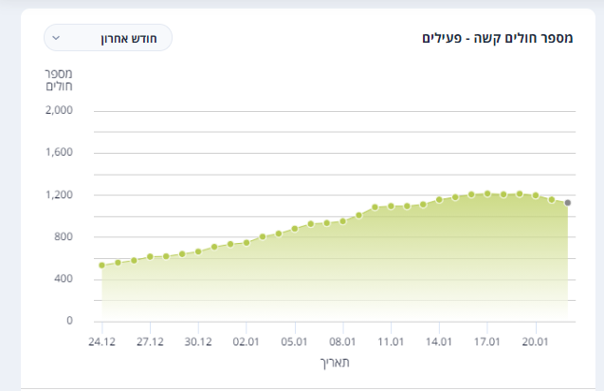Click the תאריך axis title
The width and height of the screenshot is (604, 391).
335,363
